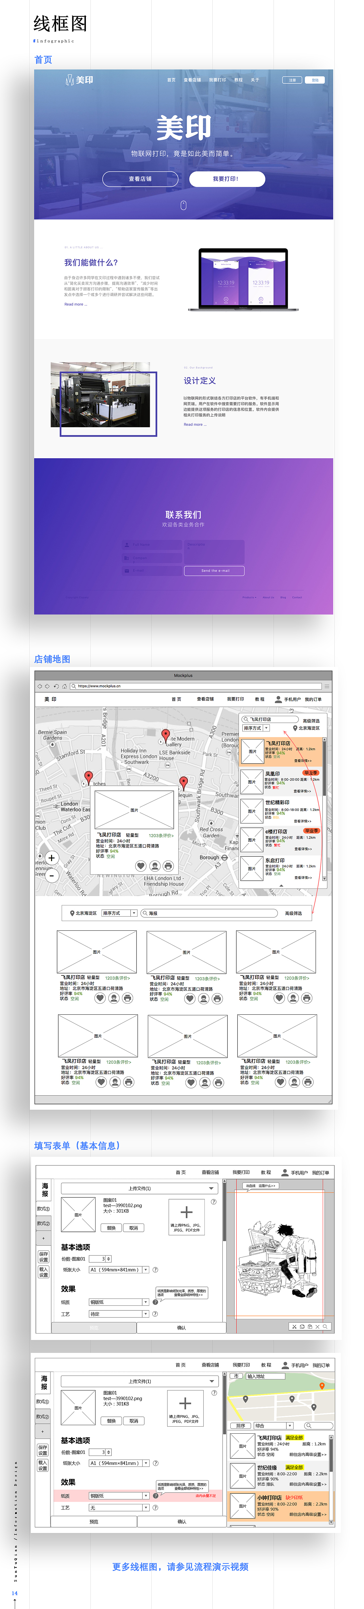Click the plus upload box in the illustration form
Image resolution: width=364 pixels, height=1609 pixels.
(186, 1217)
